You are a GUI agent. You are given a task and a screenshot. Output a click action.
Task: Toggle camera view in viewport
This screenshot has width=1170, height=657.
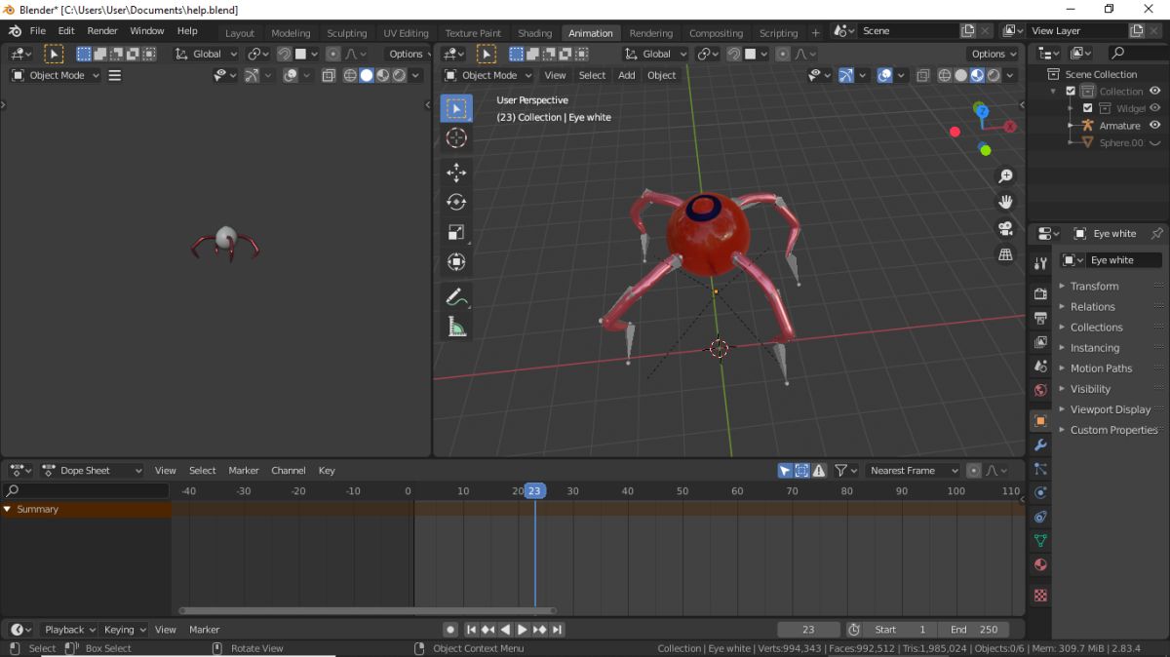[x=1005, y=229]
